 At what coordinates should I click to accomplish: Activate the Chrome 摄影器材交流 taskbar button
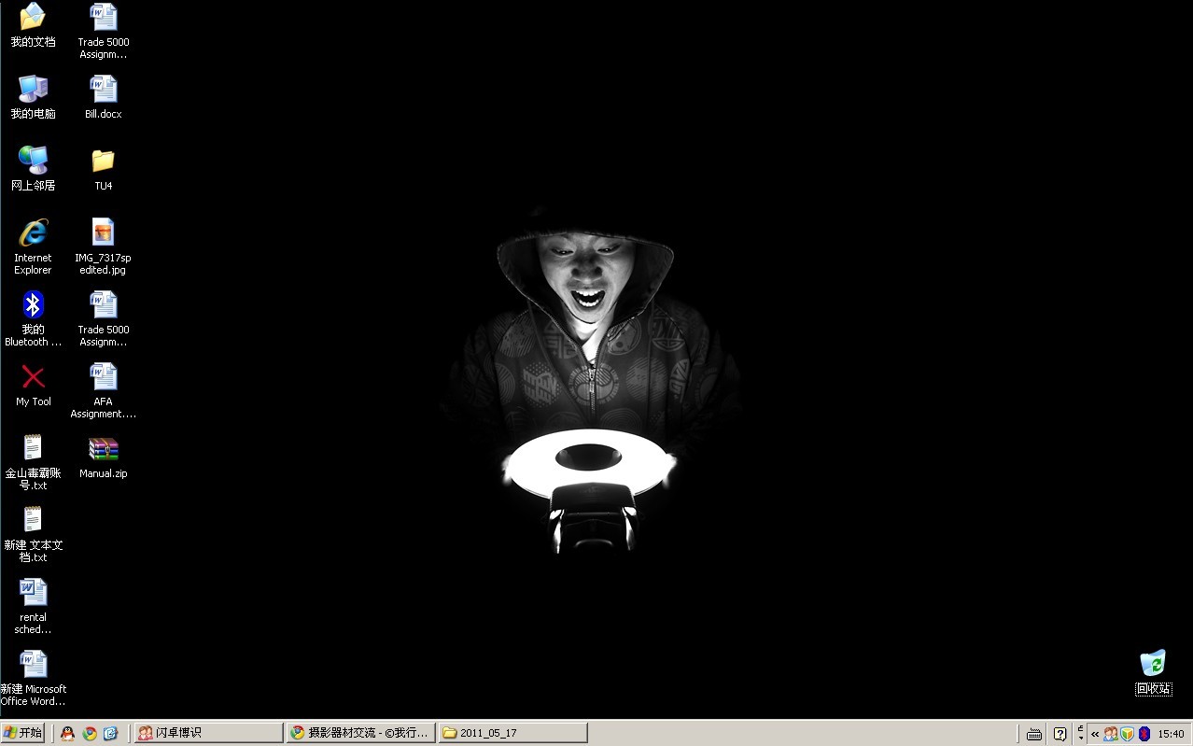[360, 733]
